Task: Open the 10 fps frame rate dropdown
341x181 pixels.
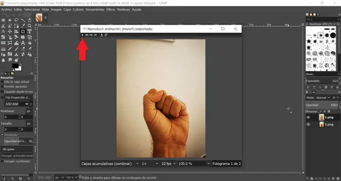Action: [x=168, y=164]
